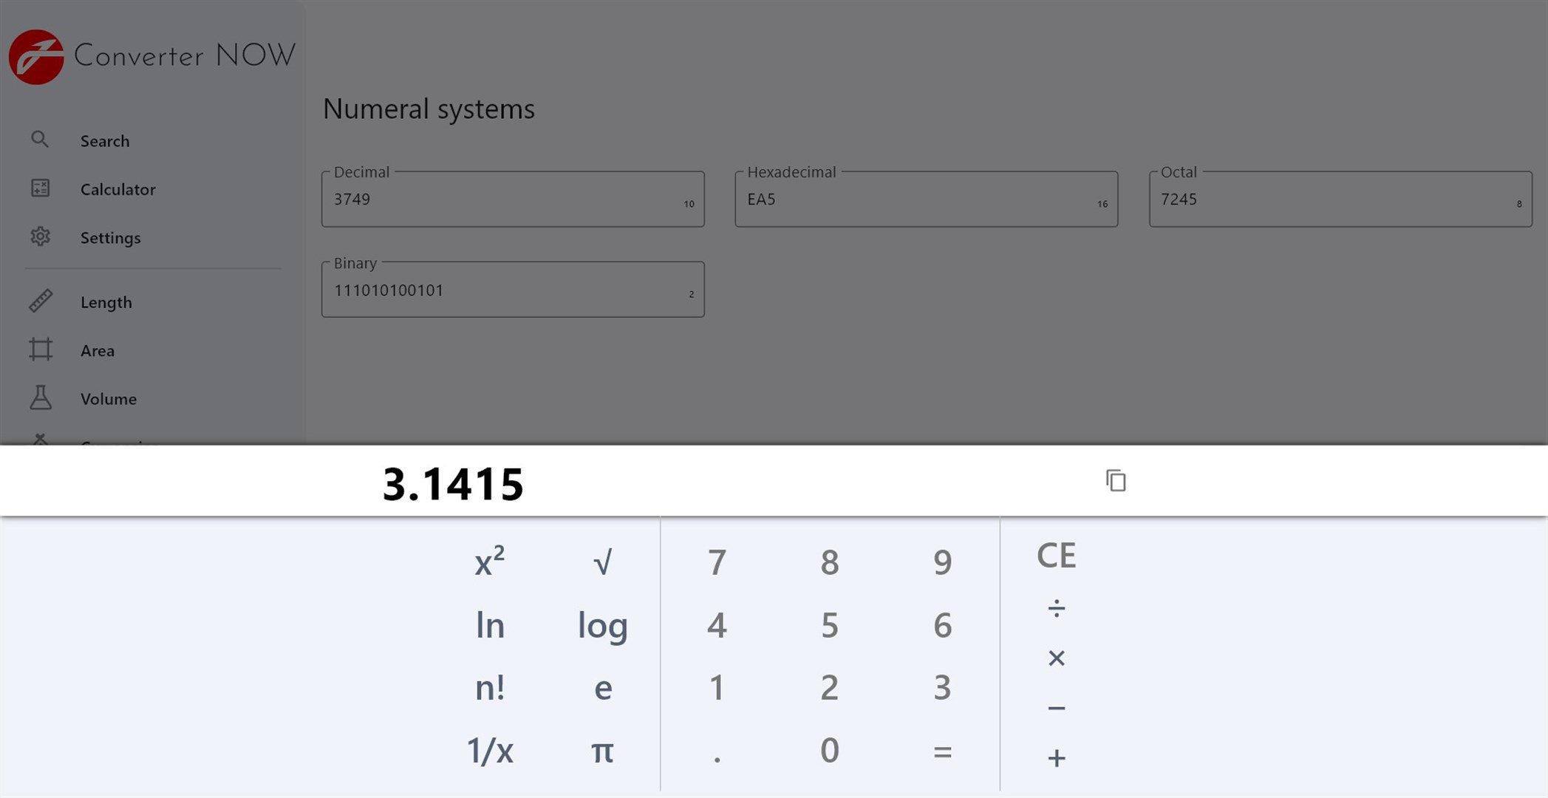Open the Volume menu item

(x=109, y=399)
